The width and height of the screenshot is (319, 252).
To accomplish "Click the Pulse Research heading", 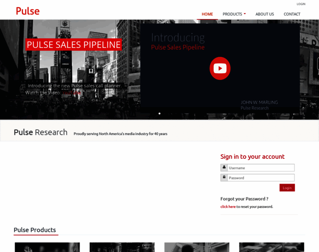I will pyautogui.click(x=40, y=132).
